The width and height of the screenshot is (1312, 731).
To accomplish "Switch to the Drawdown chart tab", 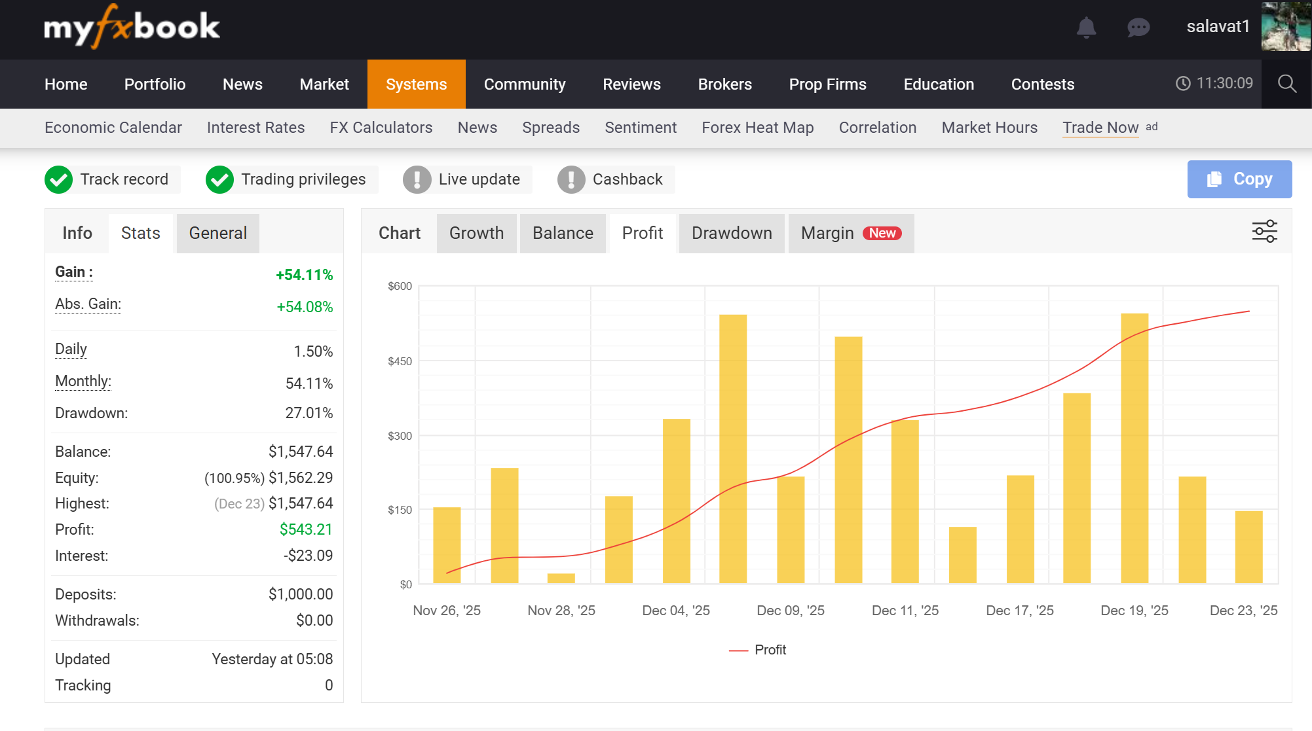I will click(732, 233).
